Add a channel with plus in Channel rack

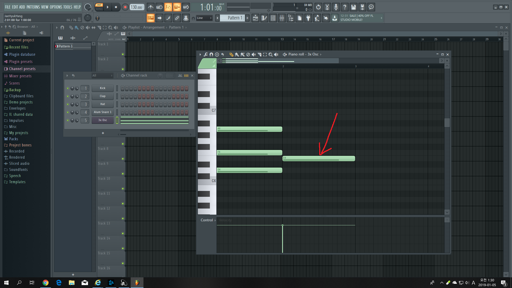103,133
